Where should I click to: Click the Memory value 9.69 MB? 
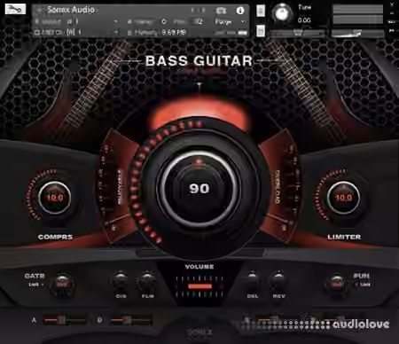pyautogui.click(x=174, y=32)
